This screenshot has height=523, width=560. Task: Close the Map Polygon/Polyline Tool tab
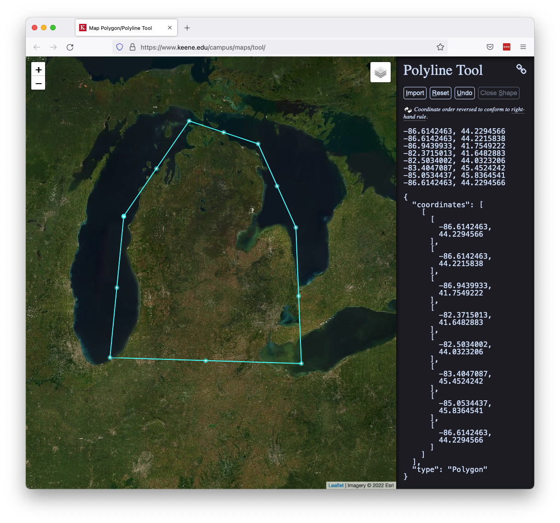[170, 28]
